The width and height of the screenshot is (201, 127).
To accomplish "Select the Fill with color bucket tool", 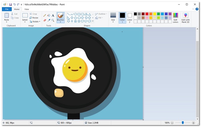I will (x=49, y=16).
